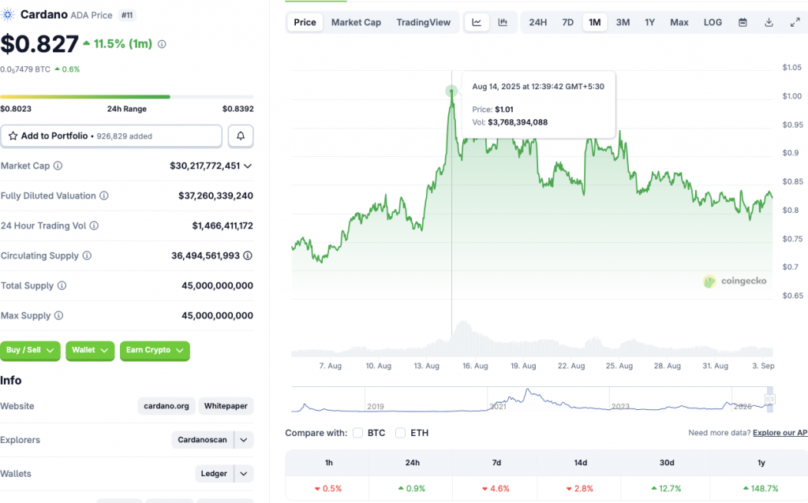The width and height of the screenshot is (808, 503).
Task: Click the 1y performance column header
Action: pyautogui.click(x=761, y=463)
